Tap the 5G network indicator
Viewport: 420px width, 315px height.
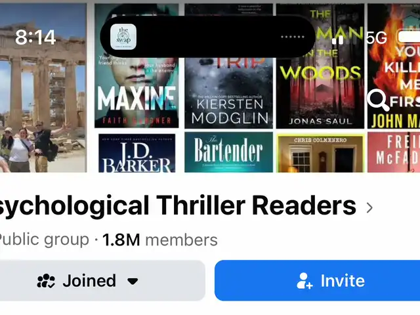(x=376, y=37)
